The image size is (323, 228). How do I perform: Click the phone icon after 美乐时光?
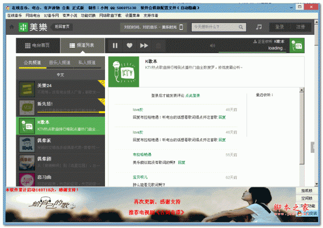(x=181, y=27)
